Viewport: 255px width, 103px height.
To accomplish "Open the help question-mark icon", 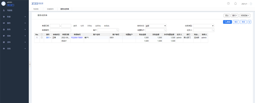I will 228,3.
